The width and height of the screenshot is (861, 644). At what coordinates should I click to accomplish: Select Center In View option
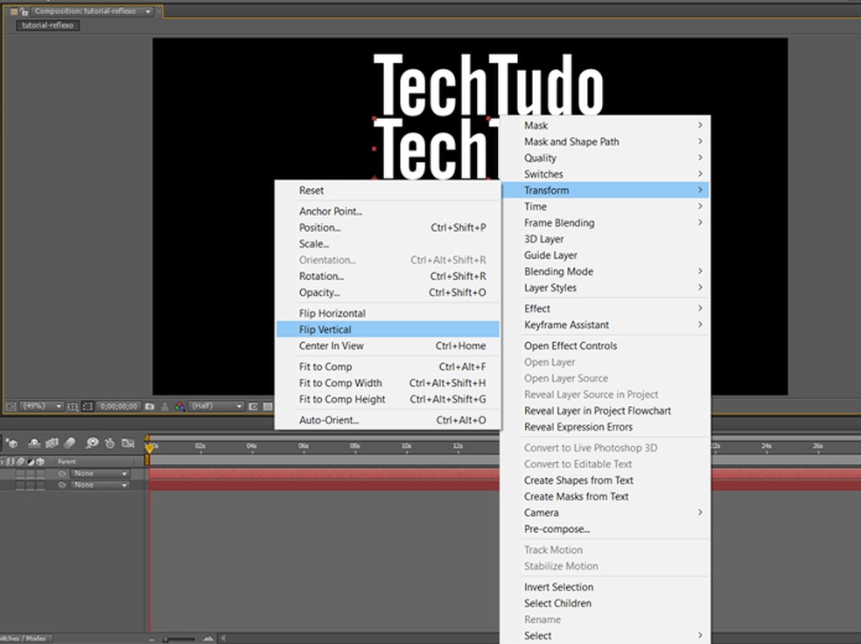click(388, 346)
